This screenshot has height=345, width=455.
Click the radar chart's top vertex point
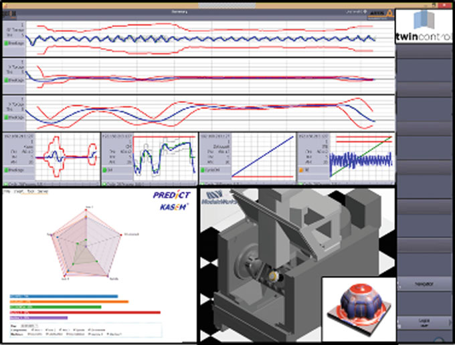[x=87, y=209]
